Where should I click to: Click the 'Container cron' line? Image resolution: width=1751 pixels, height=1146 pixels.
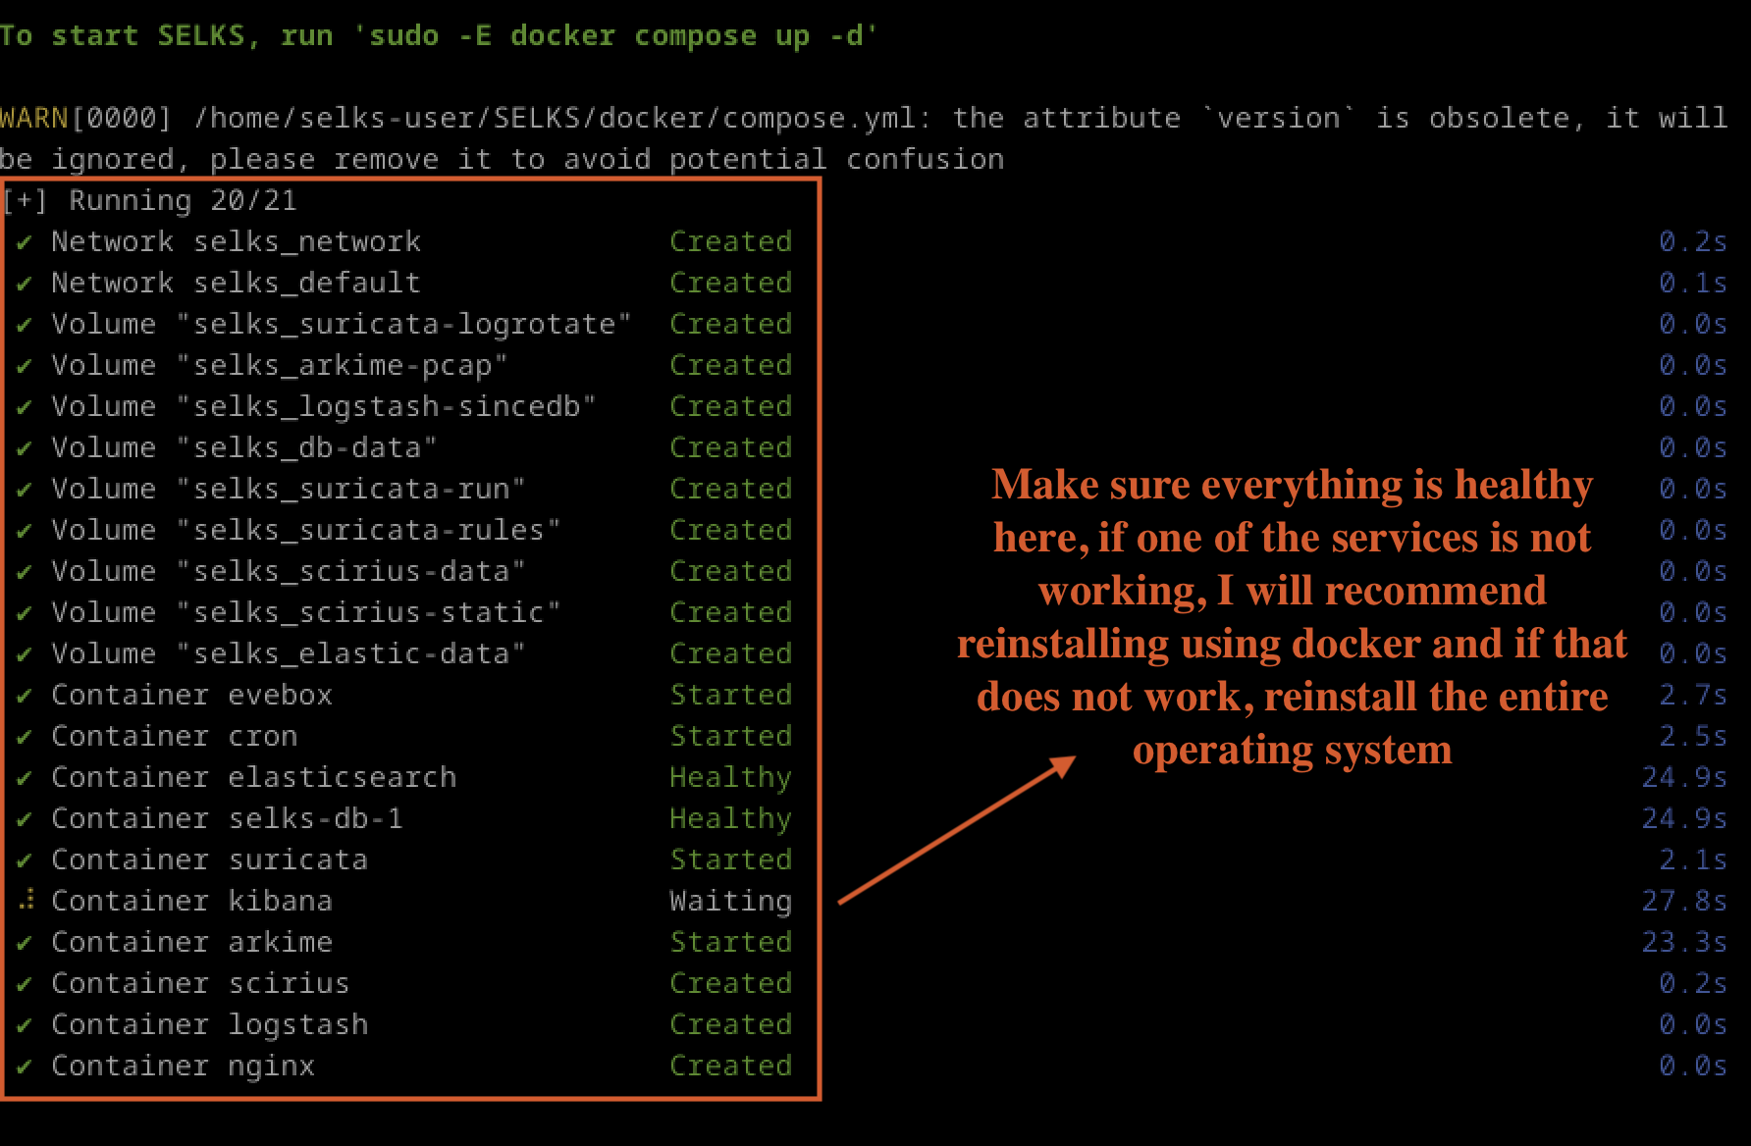click(174, 737)
